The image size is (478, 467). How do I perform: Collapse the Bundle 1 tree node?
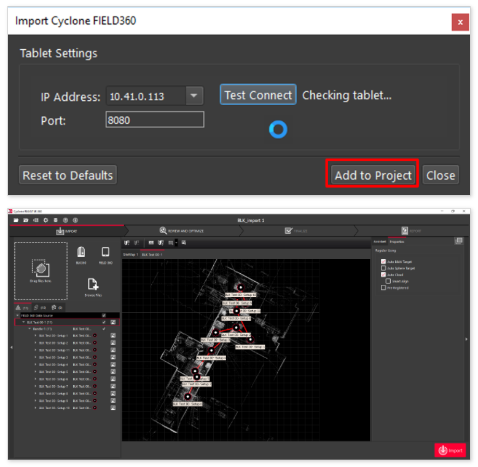(x=29, y=329)
